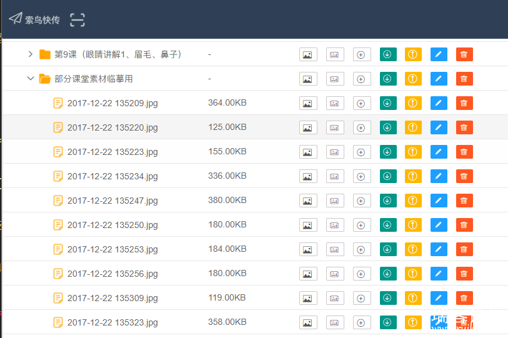Open light image icon for 第9课 folder
This screenshot has height=338, width=508.
(335, 55)
